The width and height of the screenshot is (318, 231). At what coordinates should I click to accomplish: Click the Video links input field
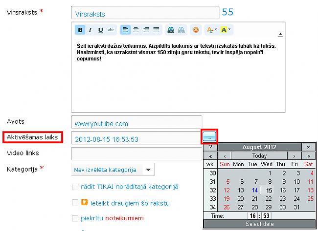pyautogui.click(x=136, y=154)
